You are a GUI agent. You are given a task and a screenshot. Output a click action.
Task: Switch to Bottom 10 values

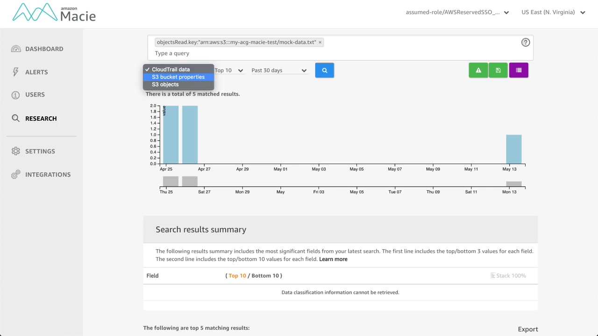pos(265,276)
